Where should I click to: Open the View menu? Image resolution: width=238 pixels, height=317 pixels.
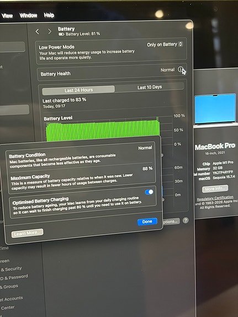[7, 15]
